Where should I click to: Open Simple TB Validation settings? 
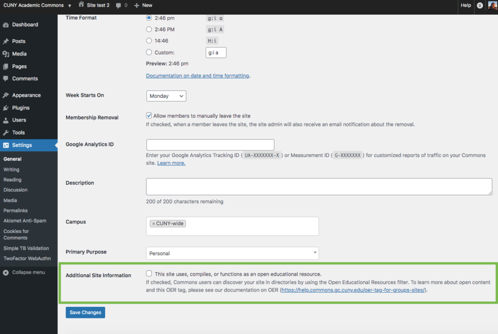click(x=26, y=248)
